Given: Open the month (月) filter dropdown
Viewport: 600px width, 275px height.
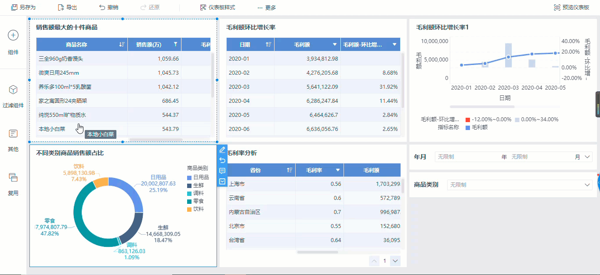Looking at the screenshot, I should click(551, 157).
